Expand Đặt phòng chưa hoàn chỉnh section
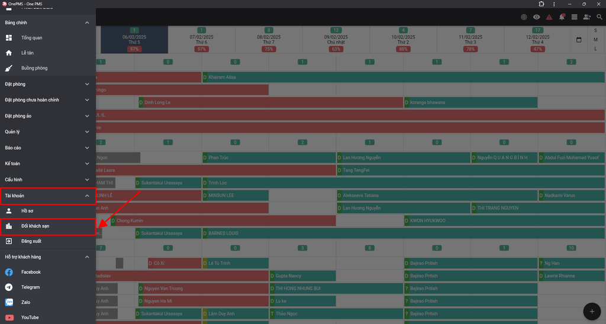The image size is (606, 324). (x=48, y=100)
